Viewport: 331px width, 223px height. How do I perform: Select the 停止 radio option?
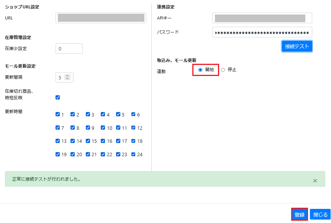[223, 70]
